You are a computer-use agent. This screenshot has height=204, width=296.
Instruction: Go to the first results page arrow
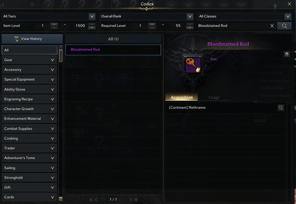point(91,200)
